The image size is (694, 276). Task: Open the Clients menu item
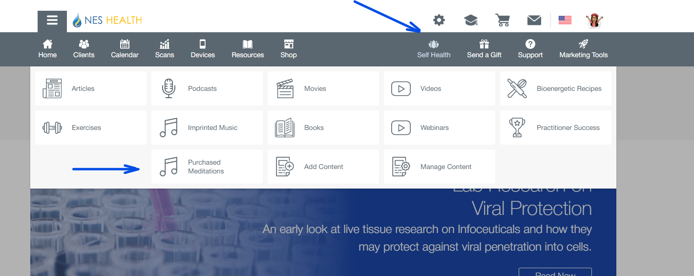(84, 49)
